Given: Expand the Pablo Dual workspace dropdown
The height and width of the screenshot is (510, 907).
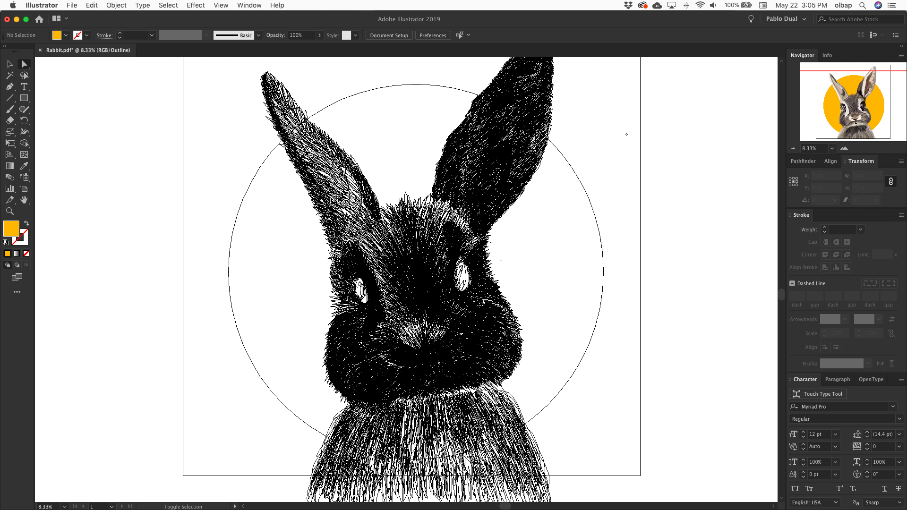Looking at the screenshot, I should [x=804, y=19].
